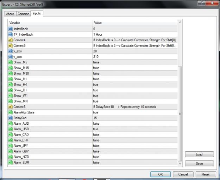Click the bool icon beside Show_M5
The width and height of the screenshot is (220, 180).
(x=10, y=62)
